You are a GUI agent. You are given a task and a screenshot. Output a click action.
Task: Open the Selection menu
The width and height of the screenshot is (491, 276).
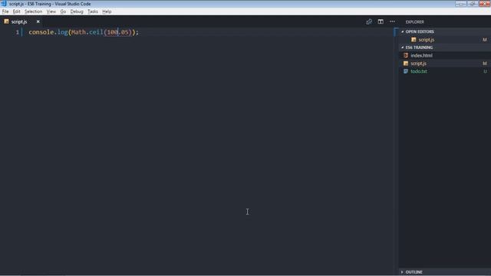(x=33, y=11)
